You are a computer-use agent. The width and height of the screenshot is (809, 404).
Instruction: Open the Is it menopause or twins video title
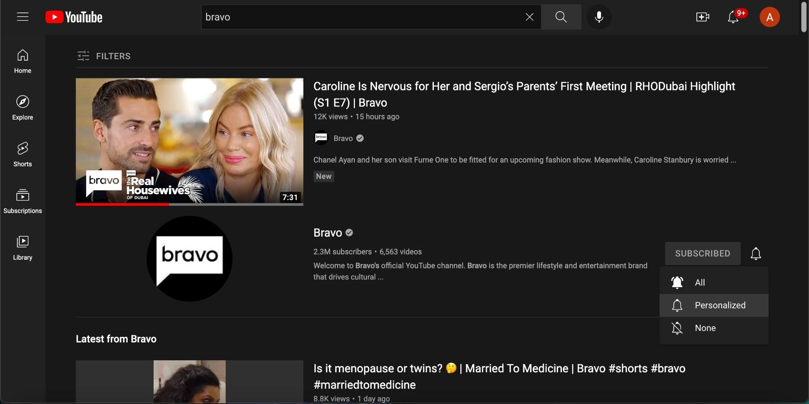(499, 377)
